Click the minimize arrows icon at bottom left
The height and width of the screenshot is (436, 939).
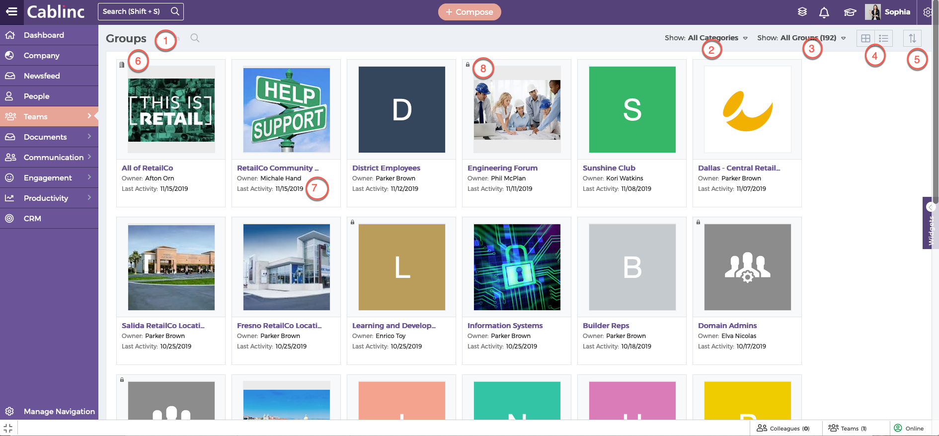point(8,428)
